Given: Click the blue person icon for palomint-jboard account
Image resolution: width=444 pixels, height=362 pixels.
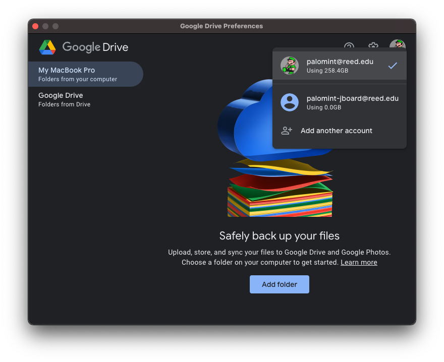Looking at the screenshot, I should click(290, 102).
